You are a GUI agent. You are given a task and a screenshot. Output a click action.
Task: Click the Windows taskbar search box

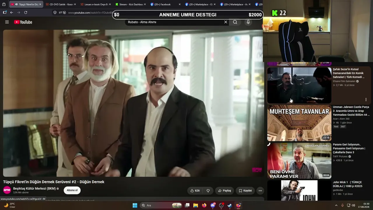coord(161,205)
